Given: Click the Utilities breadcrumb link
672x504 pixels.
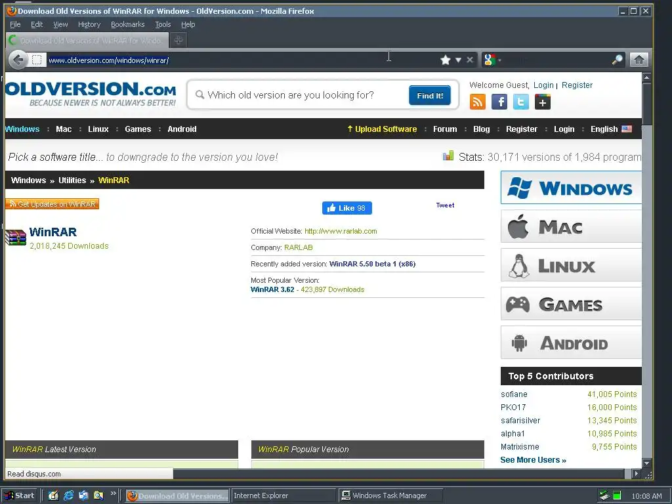Looking at the screenshot, I should [x=72, y=180].
